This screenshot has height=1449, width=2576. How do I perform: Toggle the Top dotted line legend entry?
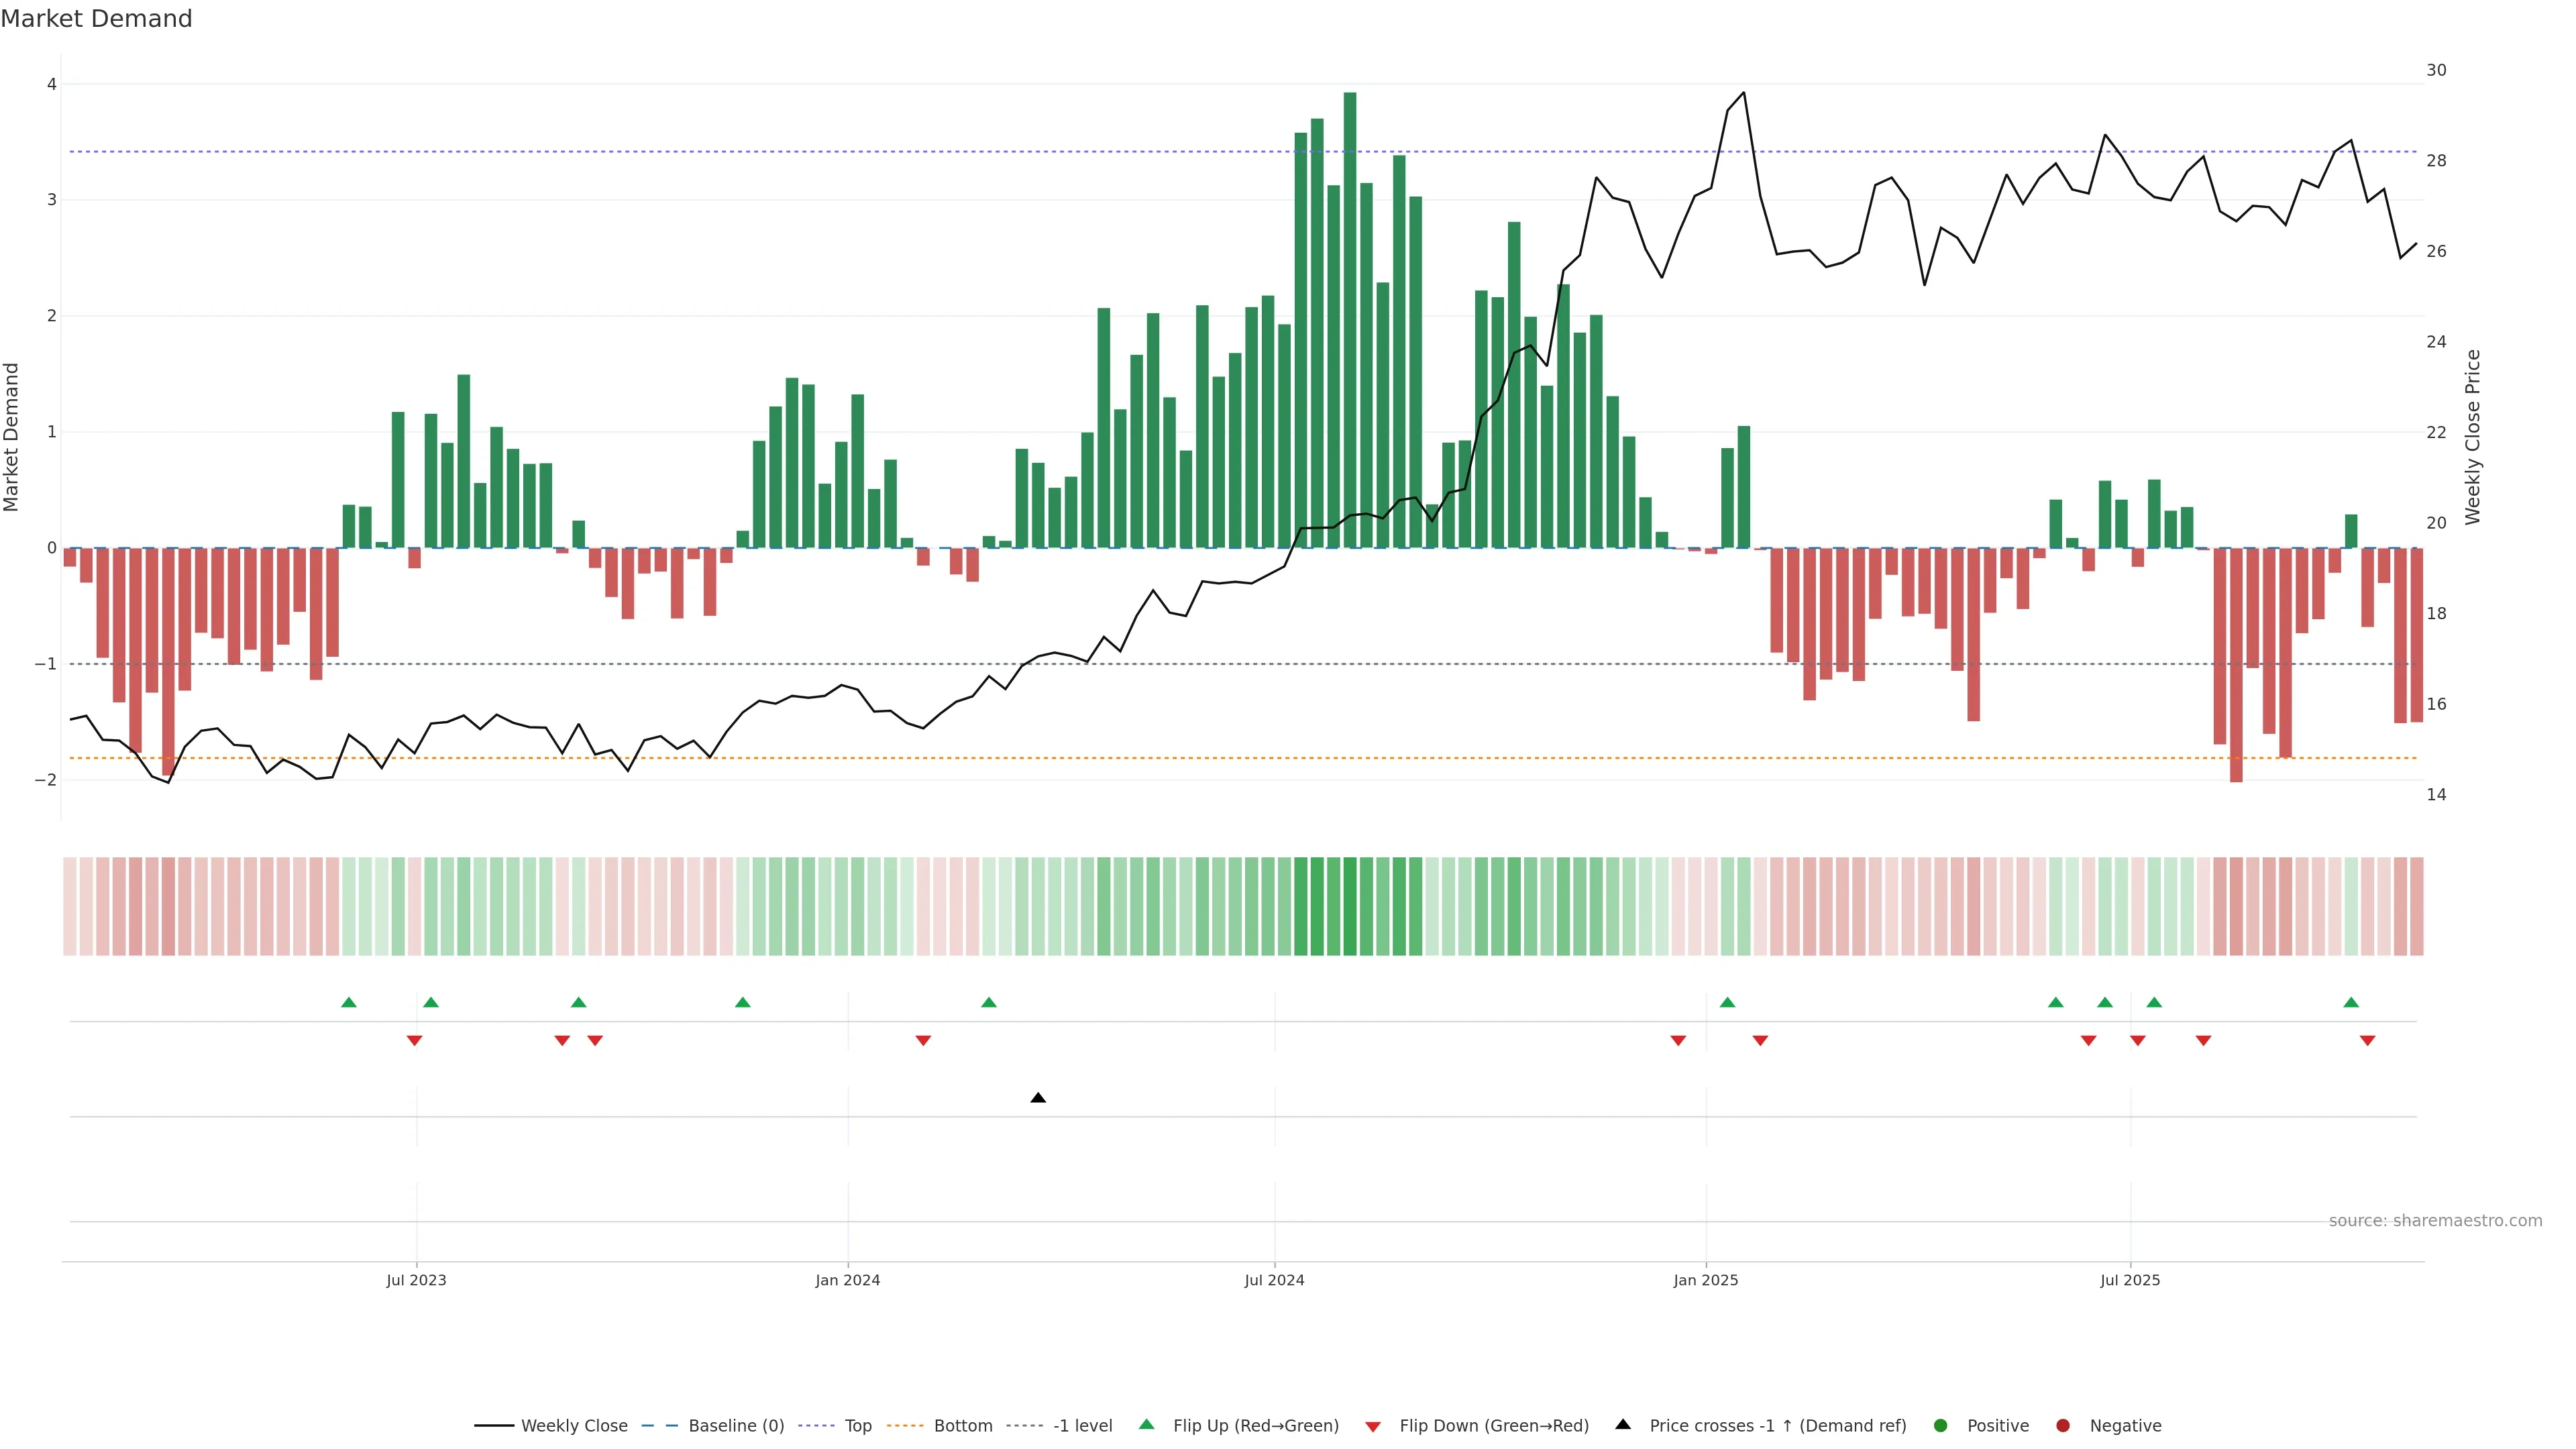(x=857, y=1425)
